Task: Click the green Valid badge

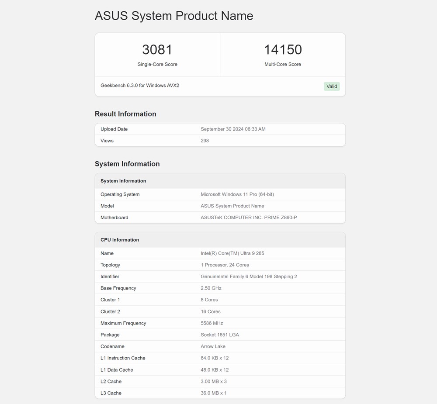Action: [332, 86]
